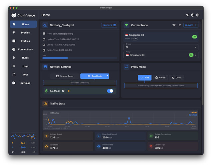Screen dimensions: 212x166
Task: Select the Tun Mode tab
Action: [x=95, y=76]
